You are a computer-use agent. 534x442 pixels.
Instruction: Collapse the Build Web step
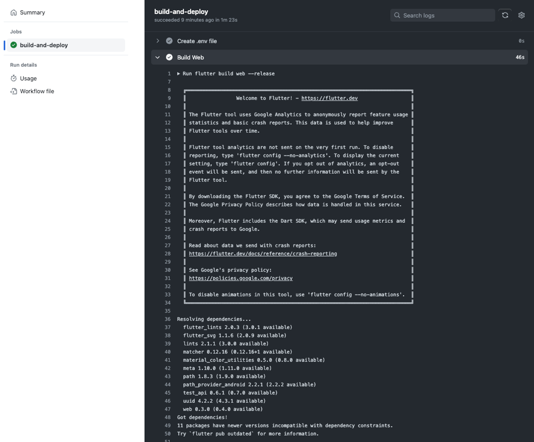(x=158, y=57)
